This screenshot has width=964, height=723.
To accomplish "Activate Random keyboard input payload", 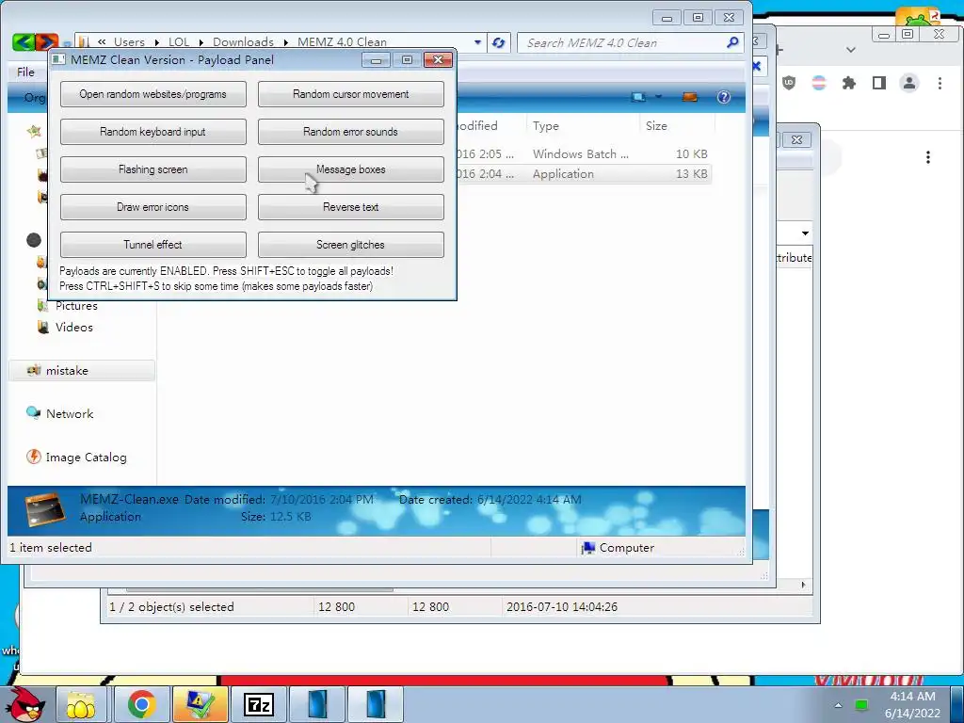I will click(153, 132).
